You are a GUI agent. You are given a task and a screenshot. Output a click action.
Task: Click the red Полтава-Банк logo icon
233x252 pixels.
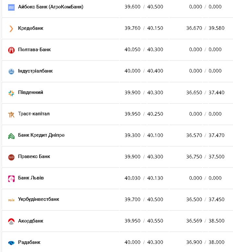(x=11, y=50)
